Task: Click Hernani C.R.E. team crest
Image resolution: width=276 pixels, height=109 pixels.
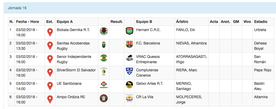Action: (129, 31)
